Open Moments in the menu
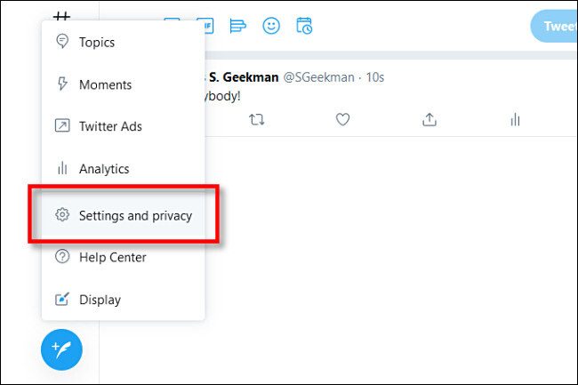 (105, 84)
